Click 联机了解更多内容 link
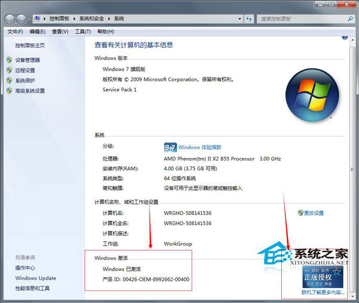The image size is (359, 303). [x=323, y=292]
